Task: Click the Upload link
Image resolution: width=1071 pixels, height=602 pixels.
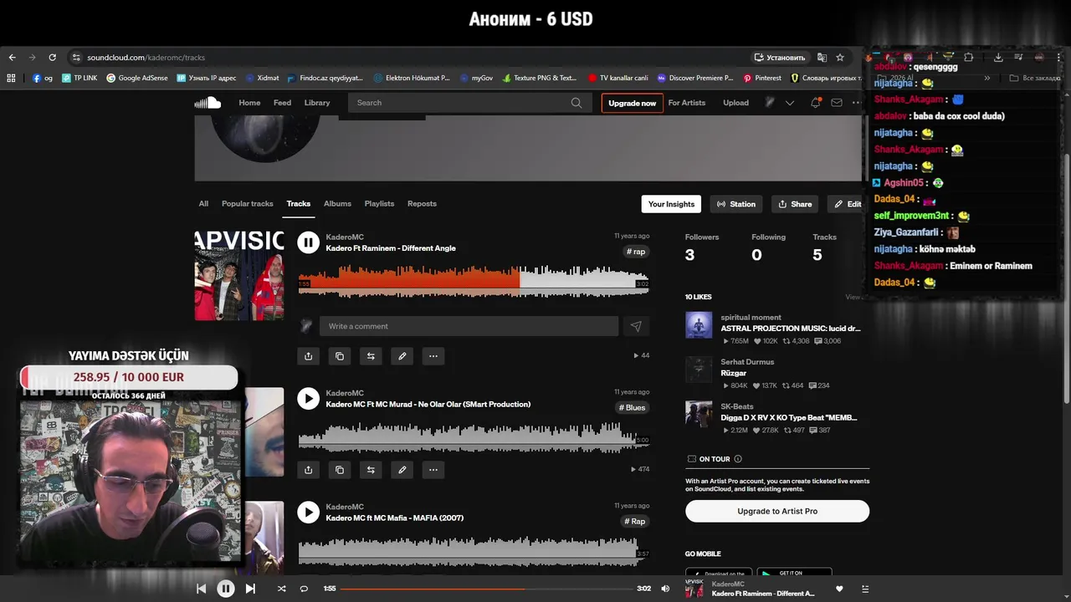Action: click(736, 103)
